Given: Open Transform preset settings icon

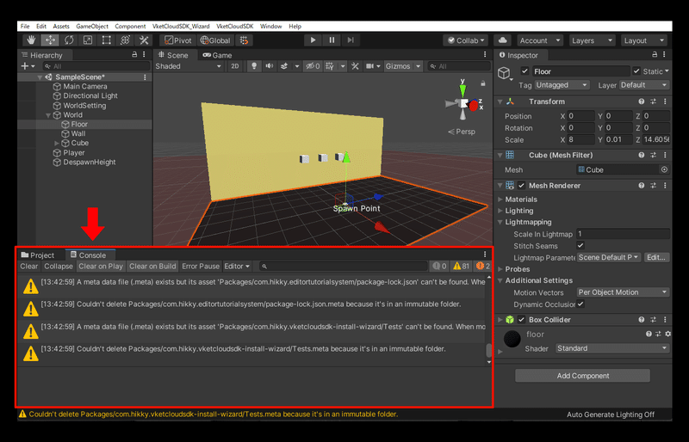Looking at the screenshot, I should point(654,101).
